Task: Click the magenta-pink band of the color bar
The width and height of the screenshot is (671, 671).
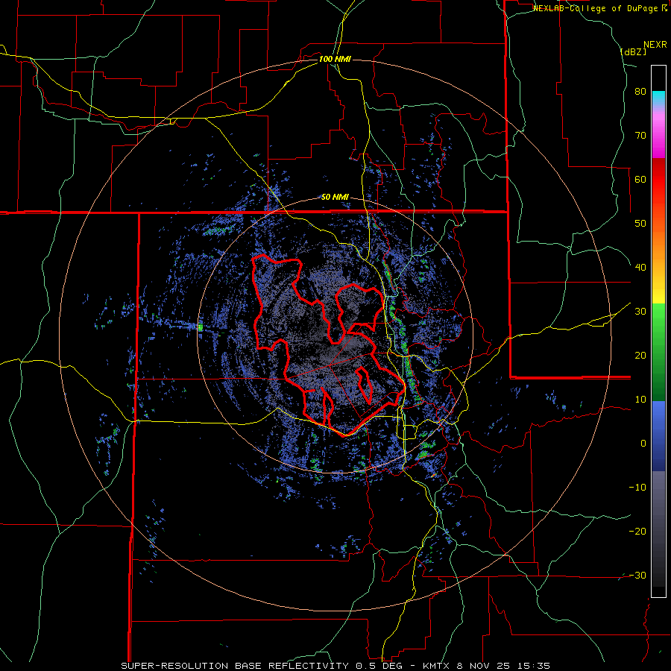Action: point(658,135)
